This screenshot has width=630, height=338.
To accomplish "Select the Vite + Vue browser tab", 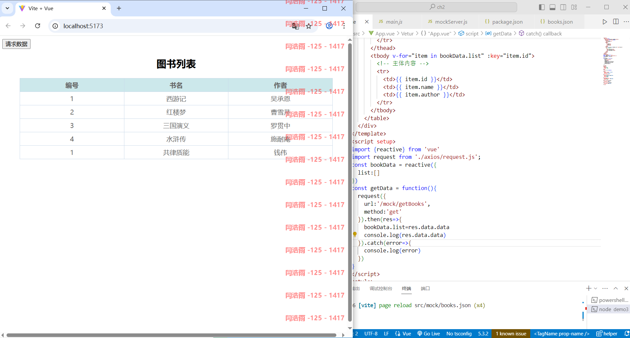I will pos(62,9).
